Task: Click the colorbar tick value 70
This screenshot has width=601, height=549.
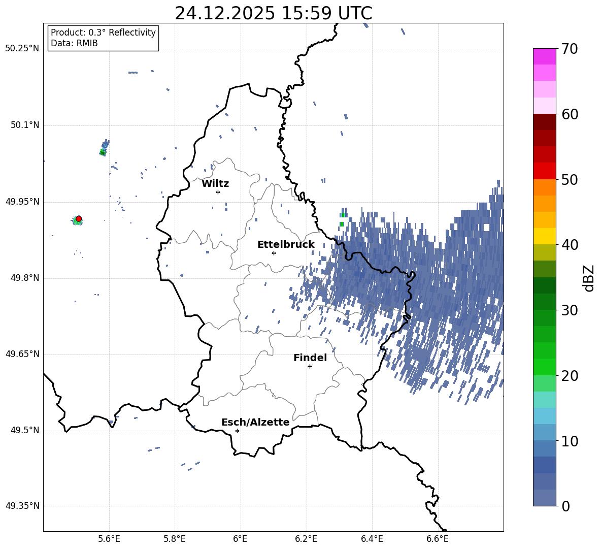Action: tap(570, 49)
